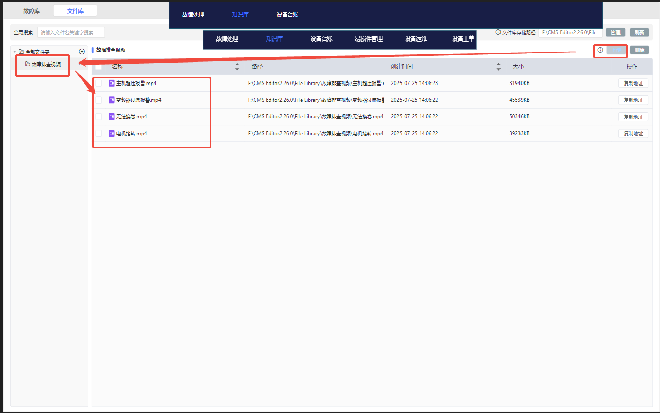Image resolution: width=660 pixels, height=413 pixels.
Task: Collapse the 全部文件夹 tree arrow
Action: (x=15, y=52)
